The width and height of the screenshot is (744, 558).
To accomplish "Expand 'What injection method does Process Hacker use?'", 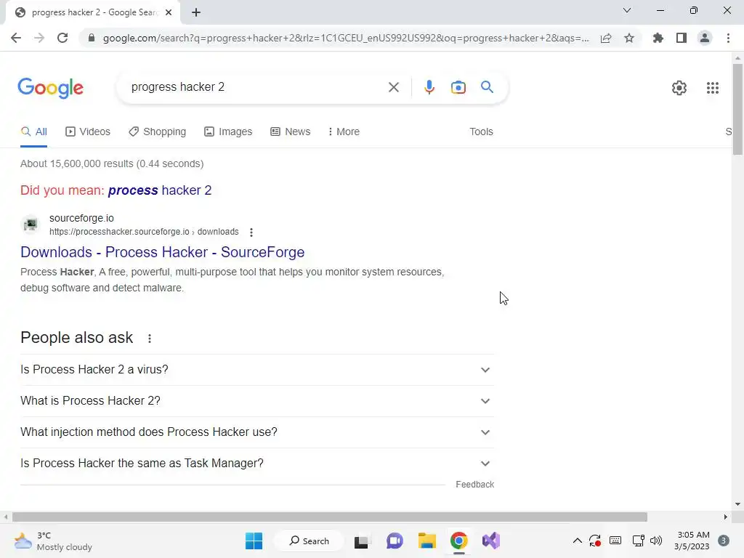I will point(256,432).
